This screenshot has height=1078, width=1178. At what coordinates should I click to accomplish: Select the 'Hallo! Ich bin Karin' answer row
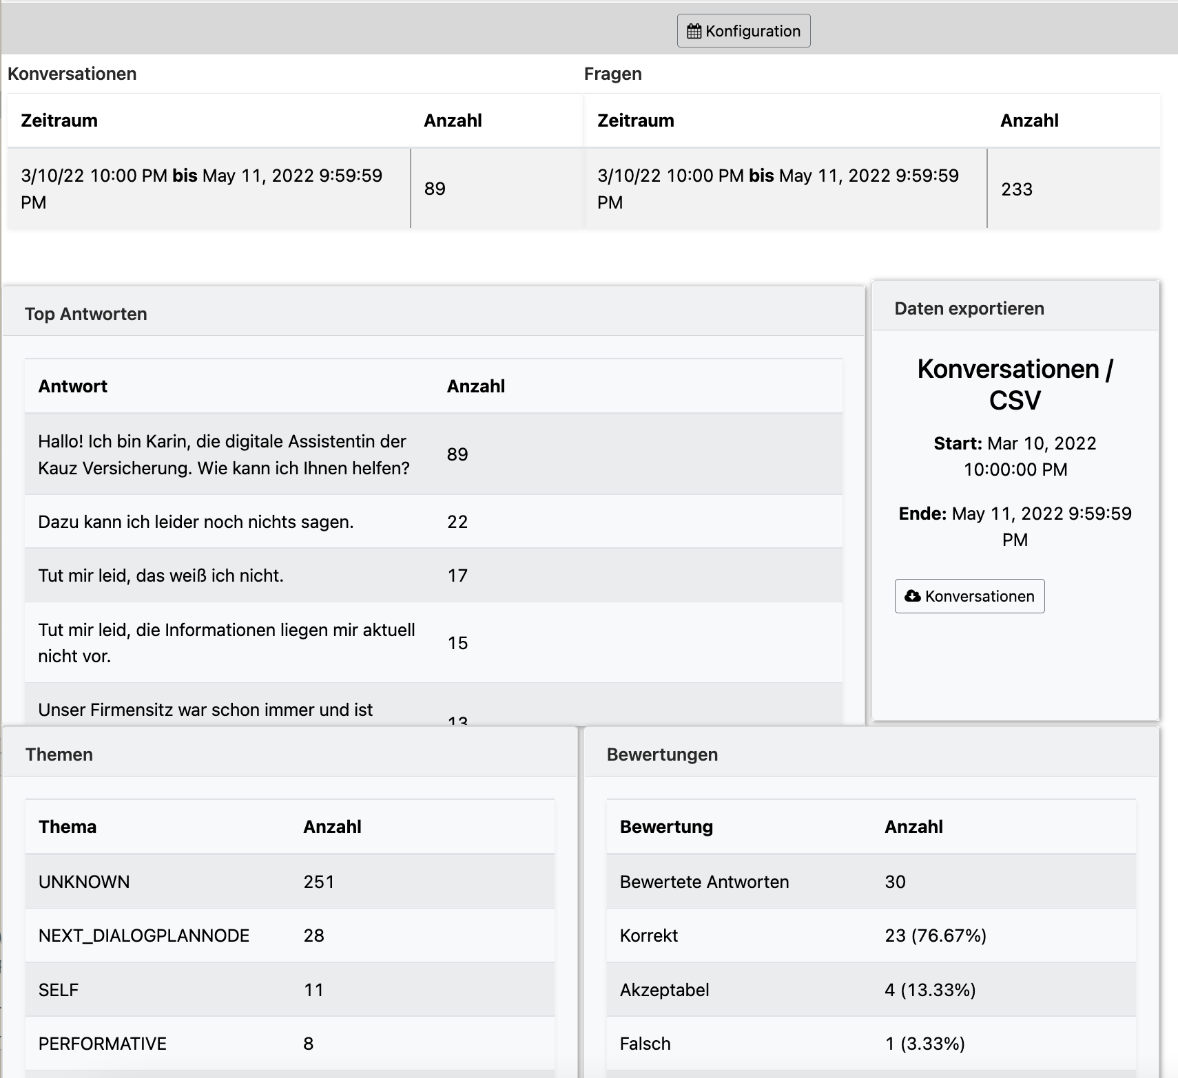(x=433, y=454)
